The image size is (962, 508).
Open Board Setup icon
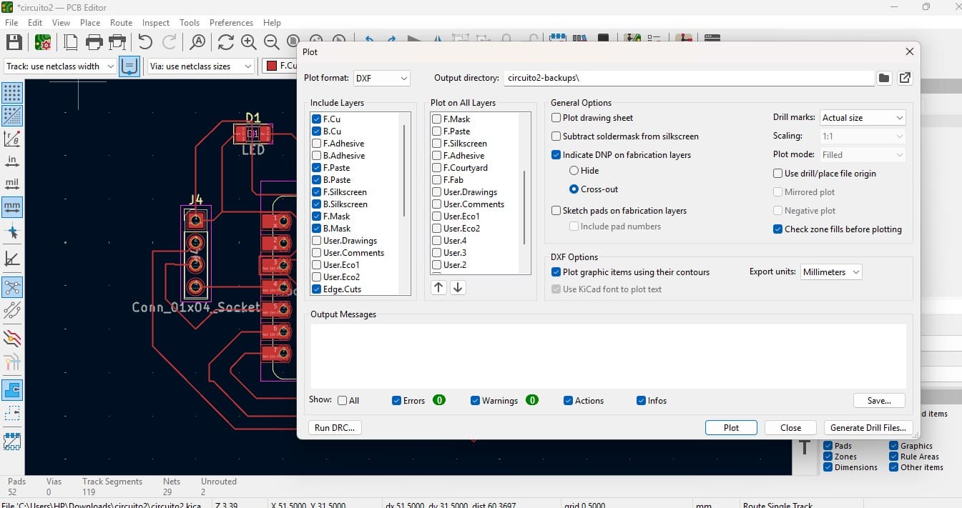(42, 42)
